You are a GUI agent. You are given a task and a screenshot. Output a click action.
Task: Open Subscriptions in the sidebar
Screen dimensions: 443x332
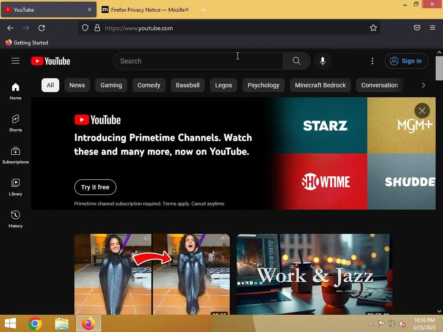coord(16,155)
